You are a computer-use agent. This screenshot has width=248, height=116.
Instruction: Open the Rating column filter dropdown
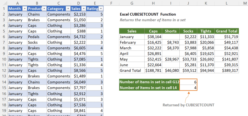click(x=101, y=9)
